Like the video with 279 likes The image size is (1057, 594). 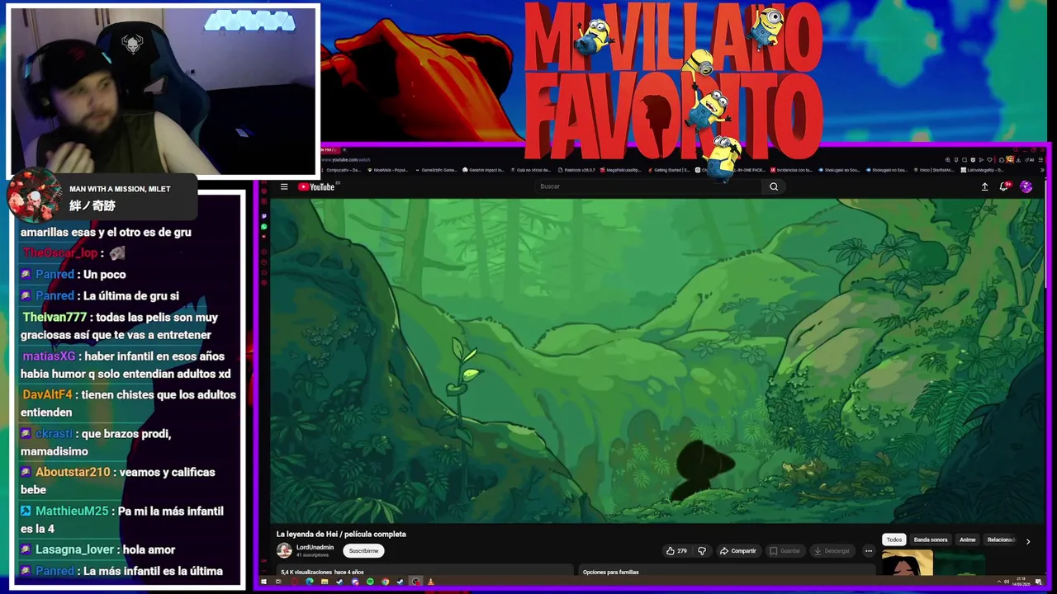(676, 550)
